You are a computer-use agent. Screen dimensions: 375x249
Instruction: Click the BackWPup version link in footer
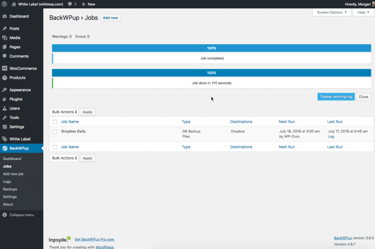pos(343,238)
